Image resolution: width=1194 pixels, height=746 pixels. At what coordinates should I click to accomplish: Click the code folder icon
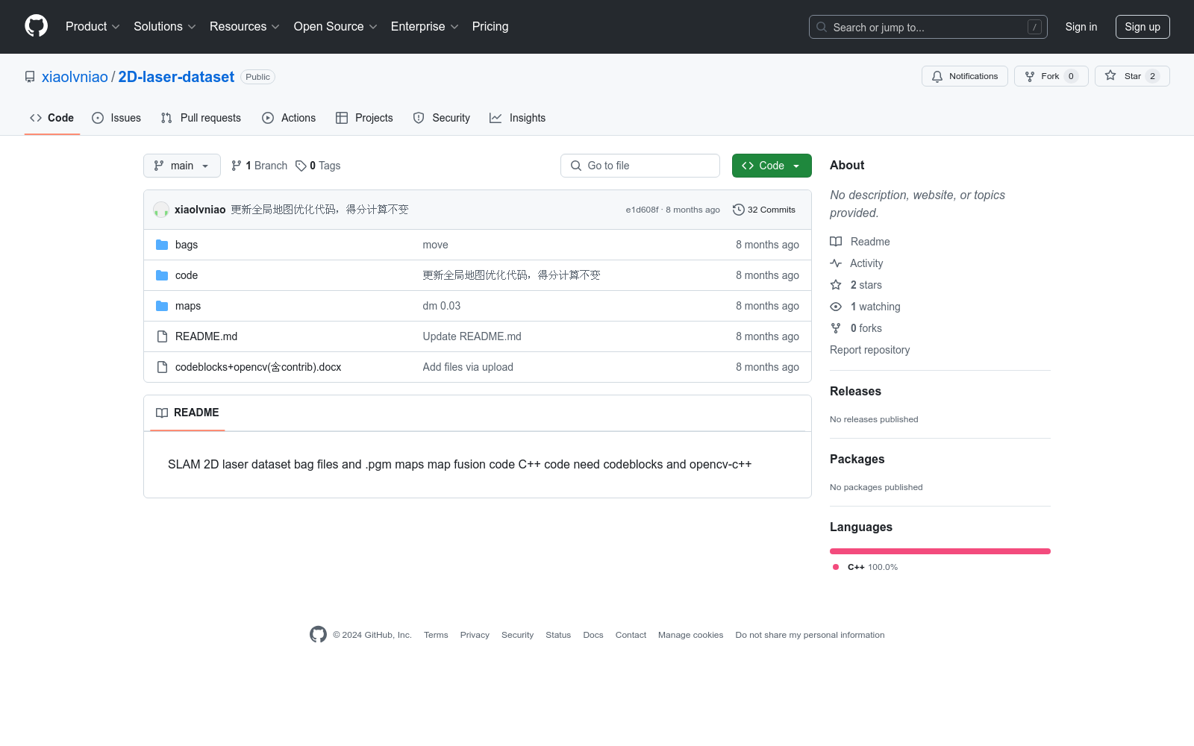coord(162,275)
